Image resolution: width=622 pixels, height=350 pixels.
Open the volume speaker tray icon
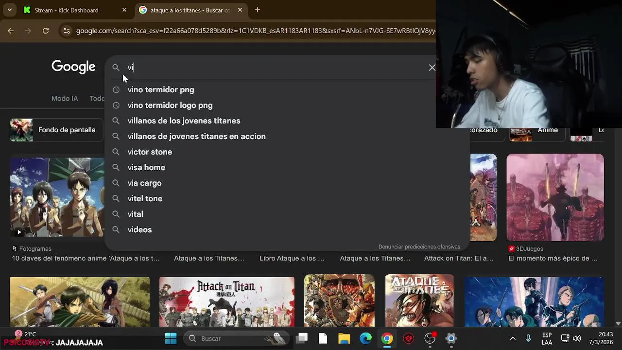(577, 338)
